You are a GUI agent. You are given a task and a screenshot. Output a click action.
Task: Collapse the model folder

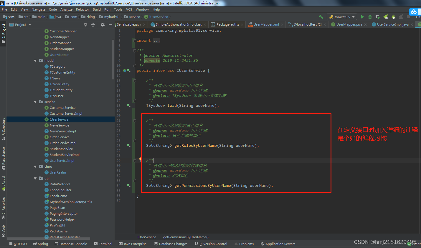click(x=35, y=61)
